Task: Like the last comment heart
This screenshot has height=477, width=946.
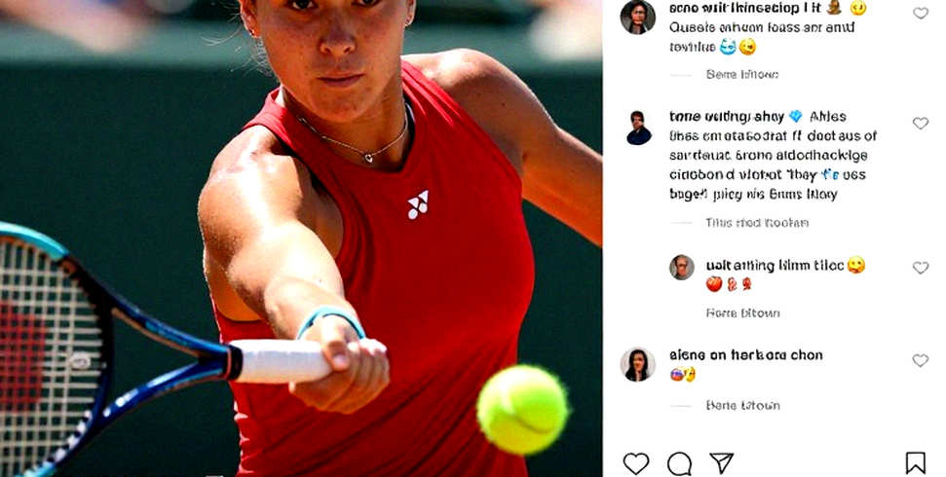Action: 920,360
